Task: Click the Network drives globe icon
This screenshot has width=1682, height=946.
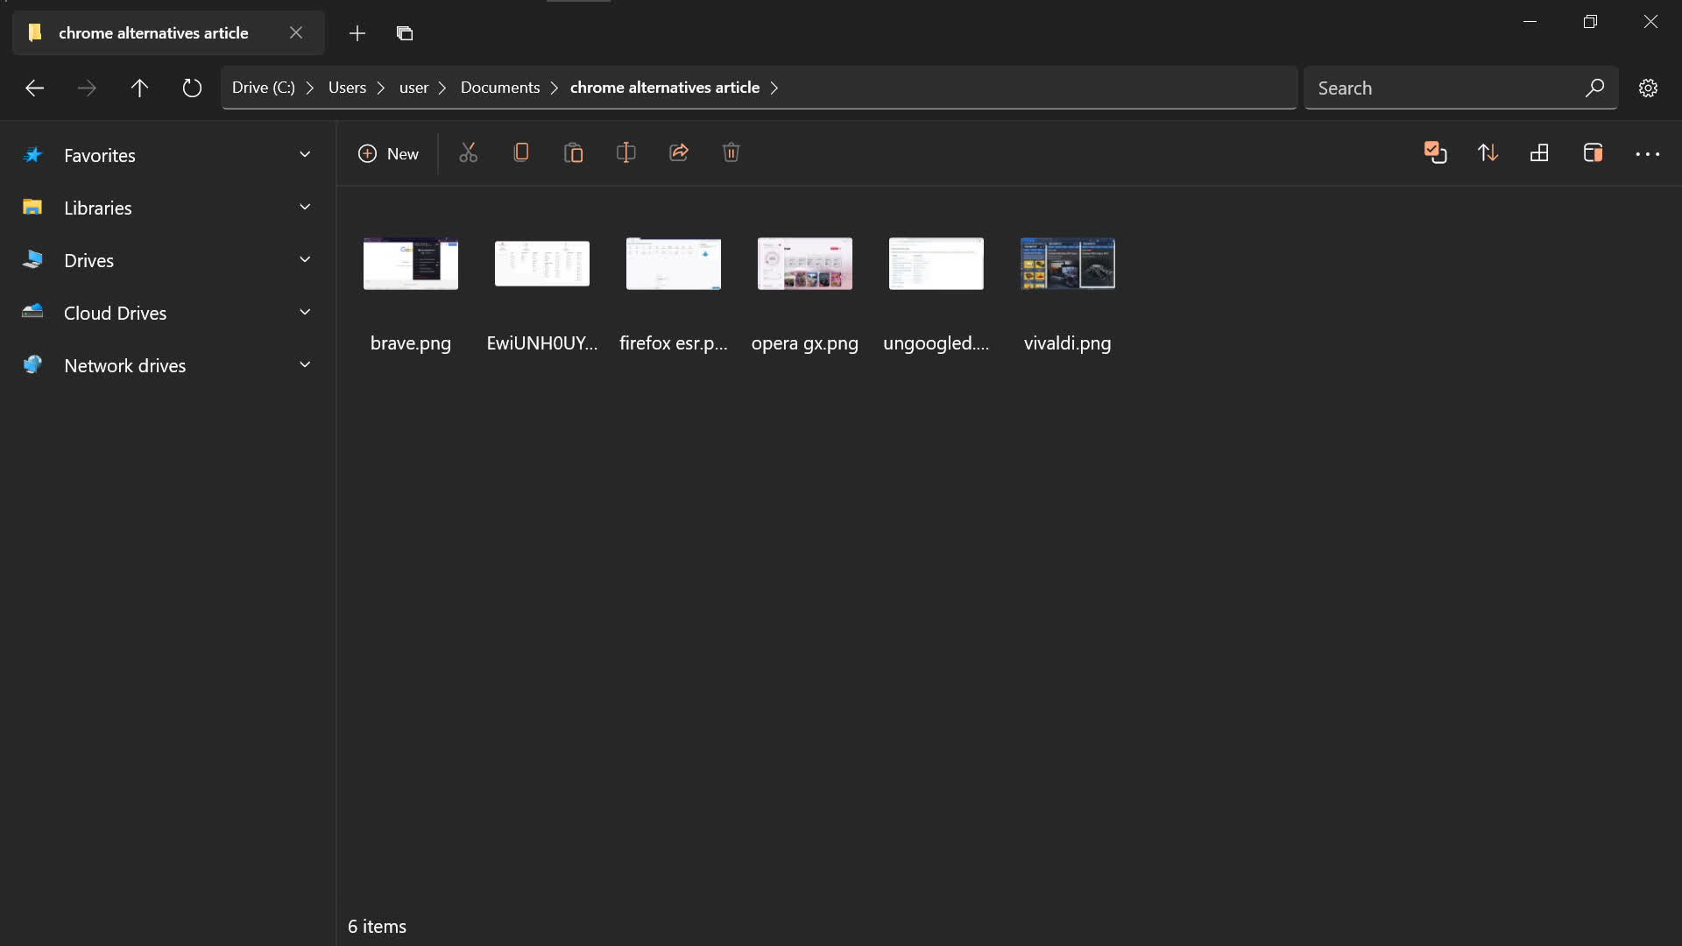Action: (32, 365)
